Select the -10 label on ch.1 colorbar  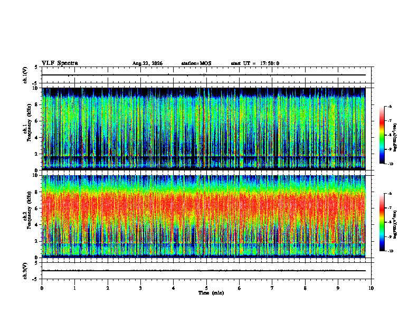click(x=391, y=164)
